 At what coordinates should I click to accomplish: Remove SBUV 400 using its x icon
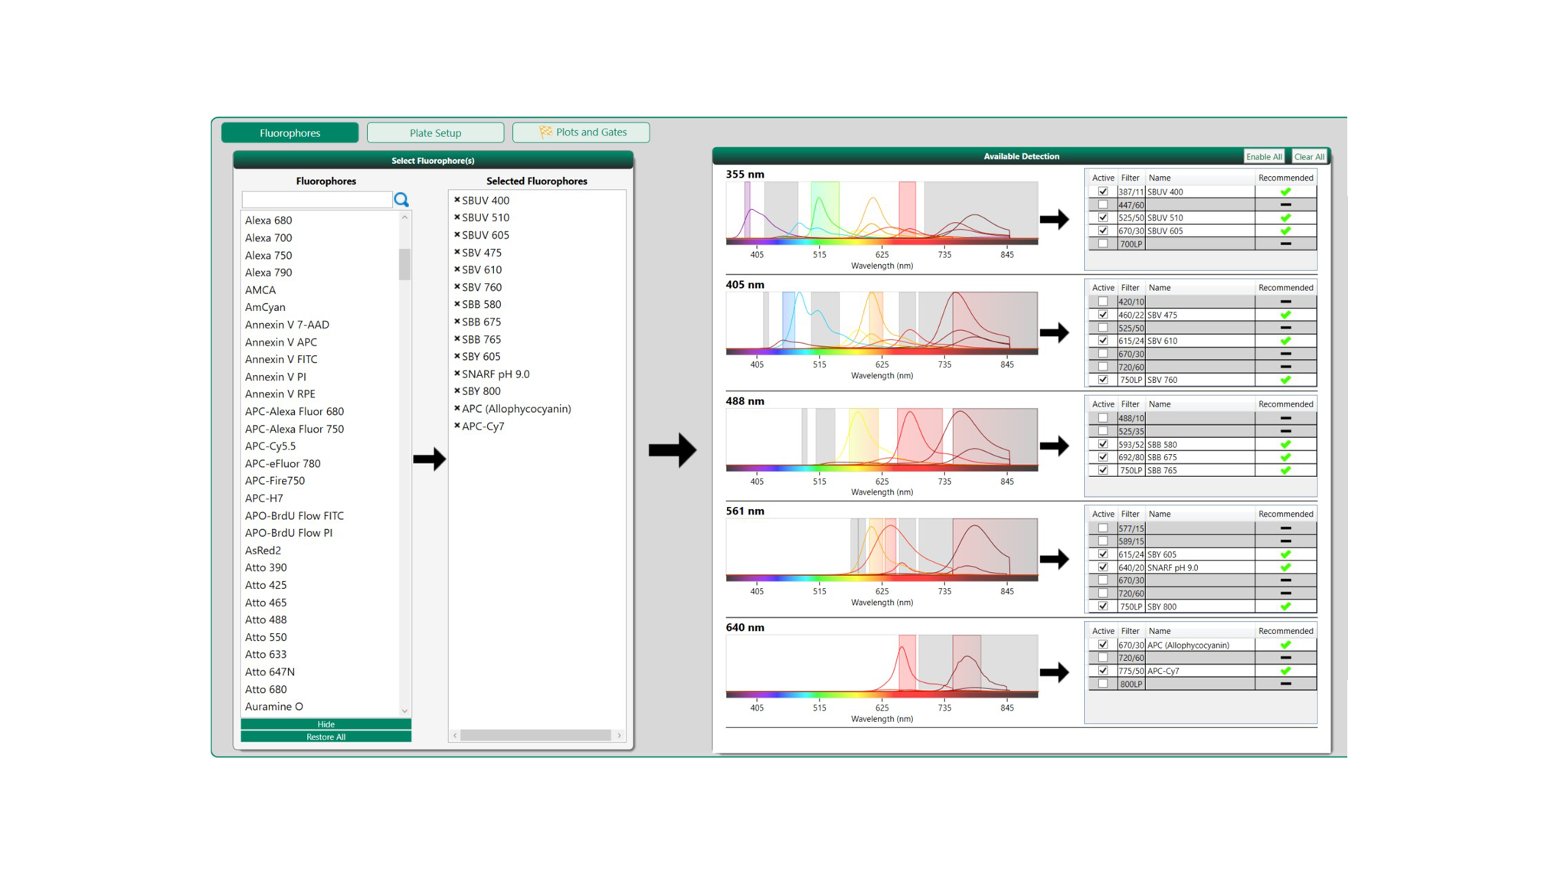point(457,200)
